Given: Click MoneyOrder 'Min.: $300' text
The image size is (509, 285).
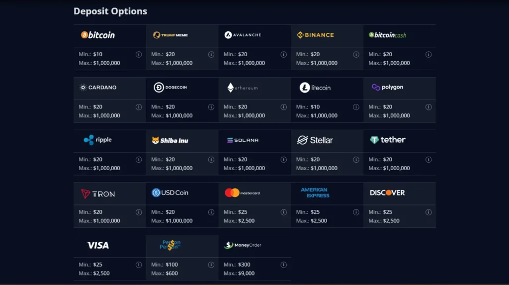Looking at the screenshot, I should click(237, 265).
